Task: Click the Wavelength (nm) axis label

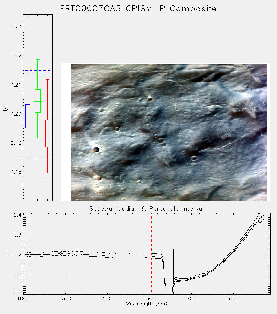Action: click(147, 304)
